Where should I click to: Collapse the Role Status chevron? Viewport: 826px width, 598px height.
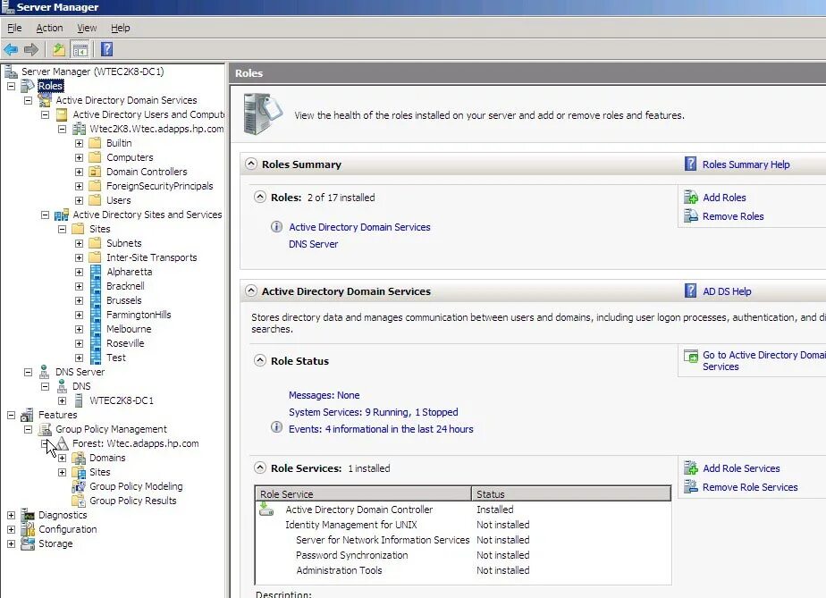260,360
